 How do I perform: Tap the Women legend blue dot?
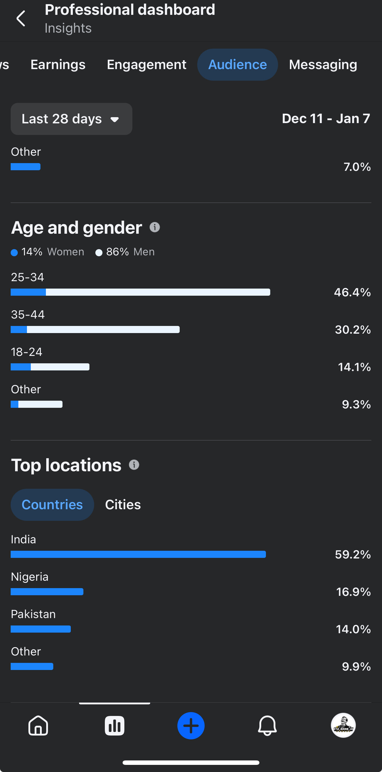coord(14,253)
